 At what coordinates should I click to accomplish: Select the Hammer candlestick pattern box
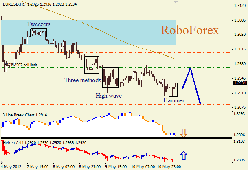pos(173,89)
